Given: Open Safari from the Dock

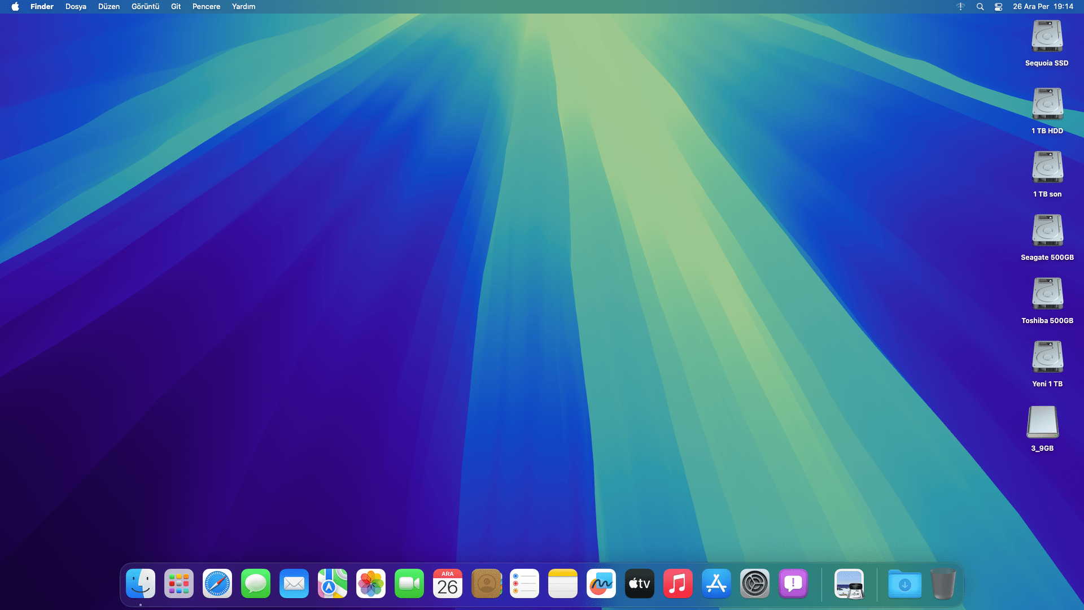Looking at the screenshot, I should [217, 583].
